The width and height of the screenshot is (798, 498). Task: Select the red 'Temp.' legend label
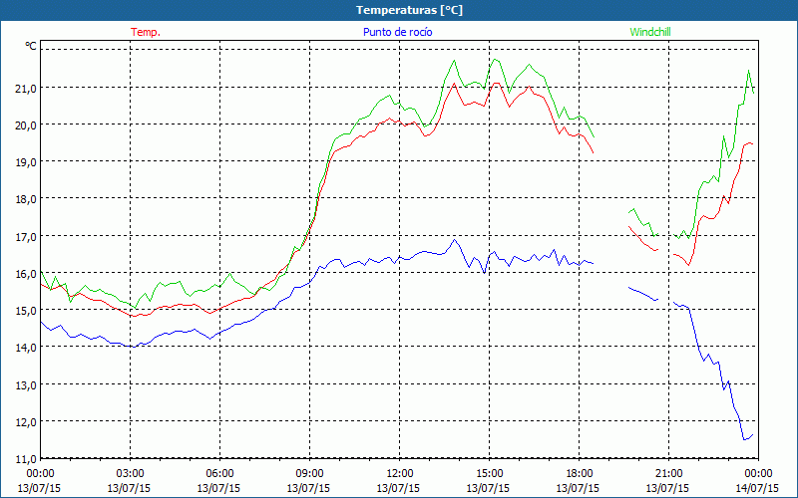tap(146, 32)
